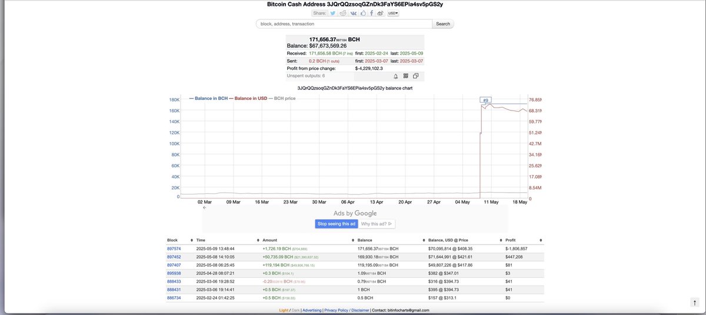The image size is (706, 315).
Task: Focus the block, address, transaction search field
Action: point(344,24)
